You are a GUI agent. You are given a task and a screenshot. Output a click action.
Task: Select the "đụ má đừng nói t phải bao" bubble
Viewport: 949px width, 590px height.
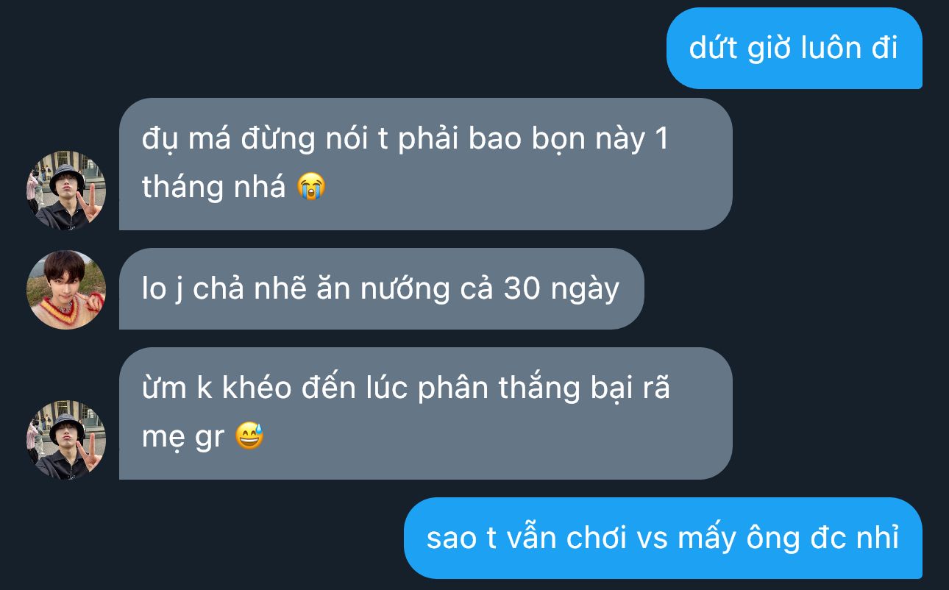[x=425, y=164]
